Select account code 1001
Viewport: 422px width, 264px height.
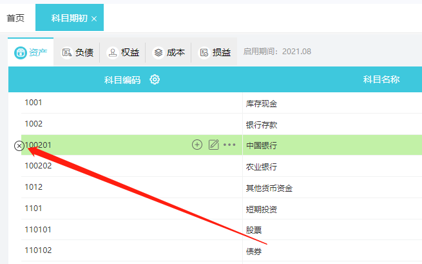pyautogui.click(x=34, y=103)
